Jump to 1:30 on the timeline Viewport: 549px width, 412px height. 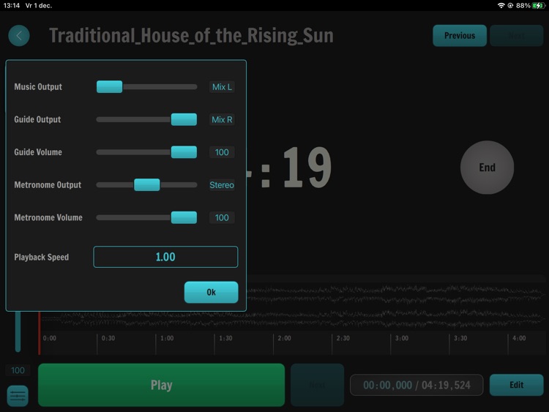click(x=226, y=338)
